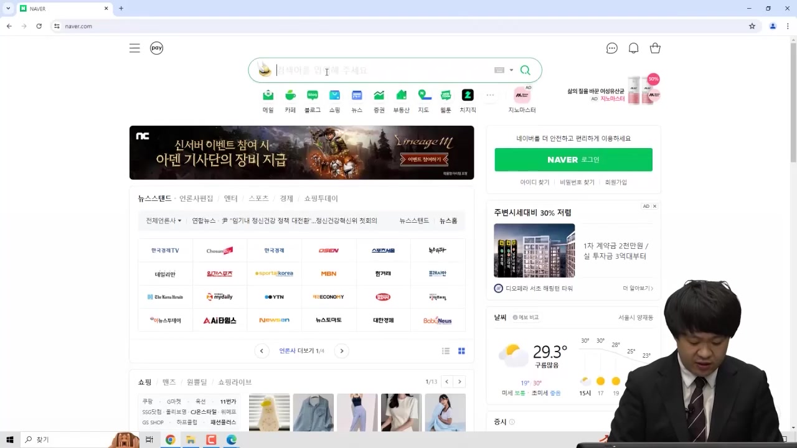The image size is (797, 448).
Task: Open the notification bell icon
Action: (633, 48)
